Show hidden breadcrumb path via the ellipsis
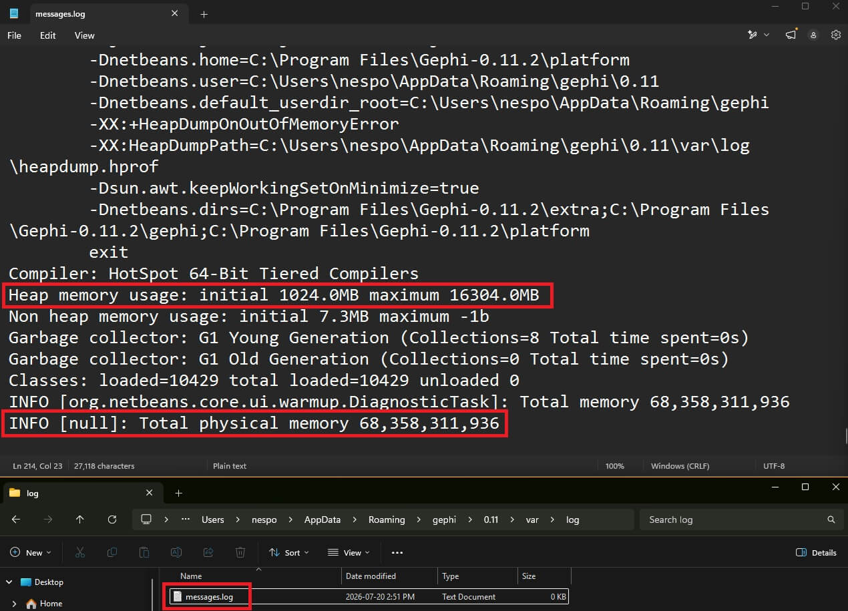This screenshot has width=848, height=611. tap(186, 520)
